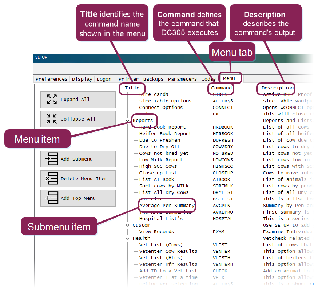Select Close-up List item
The width and height of the screenshot is (318, 292).
click(x=158, y=173)
